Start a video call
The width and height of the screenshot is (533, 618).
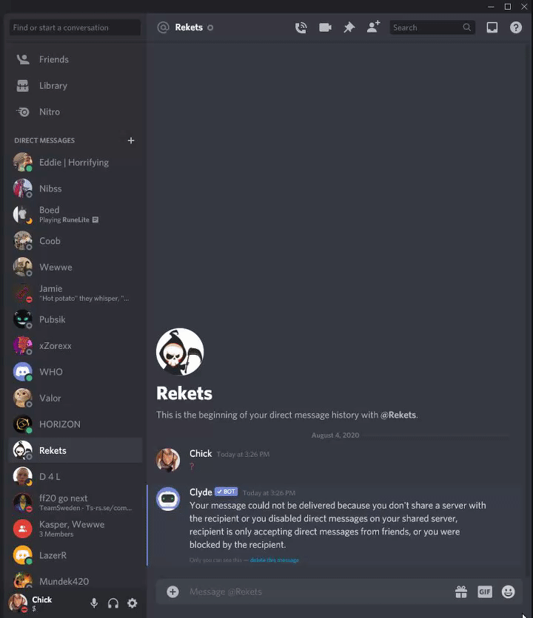point(325,27)
